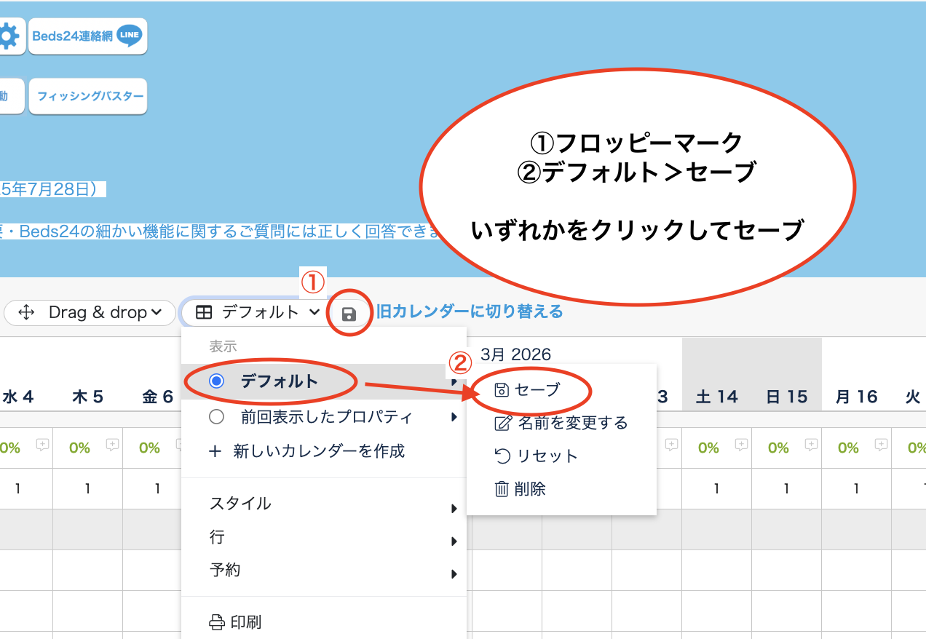The image size is (926, 639).
Task: Open the Drag & drop dropdown
Action: coord(90,312)
